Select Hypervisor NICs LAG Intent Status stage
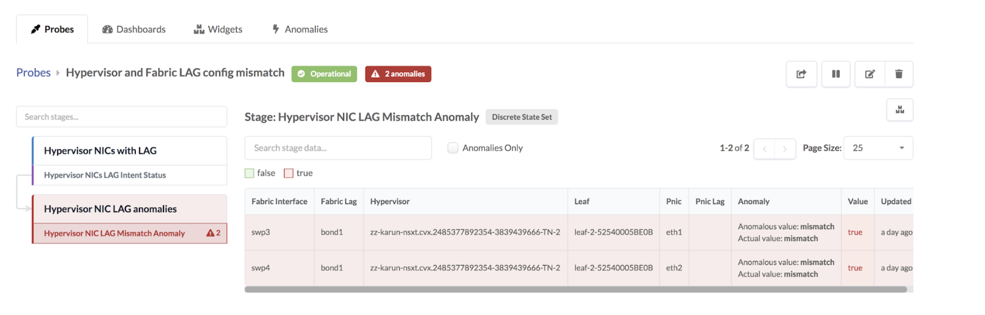This screenshot has height=315, width=985. [x=105, y=175]
